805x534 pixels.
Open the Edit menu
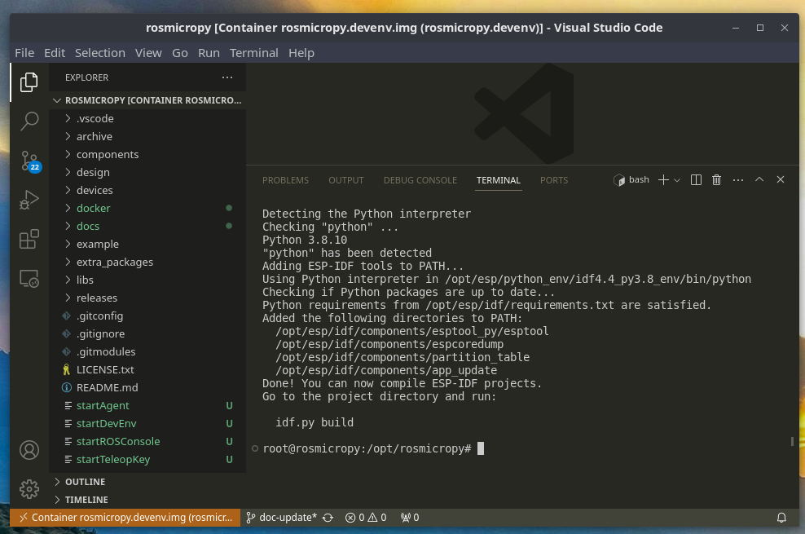[x=55, y=53]
